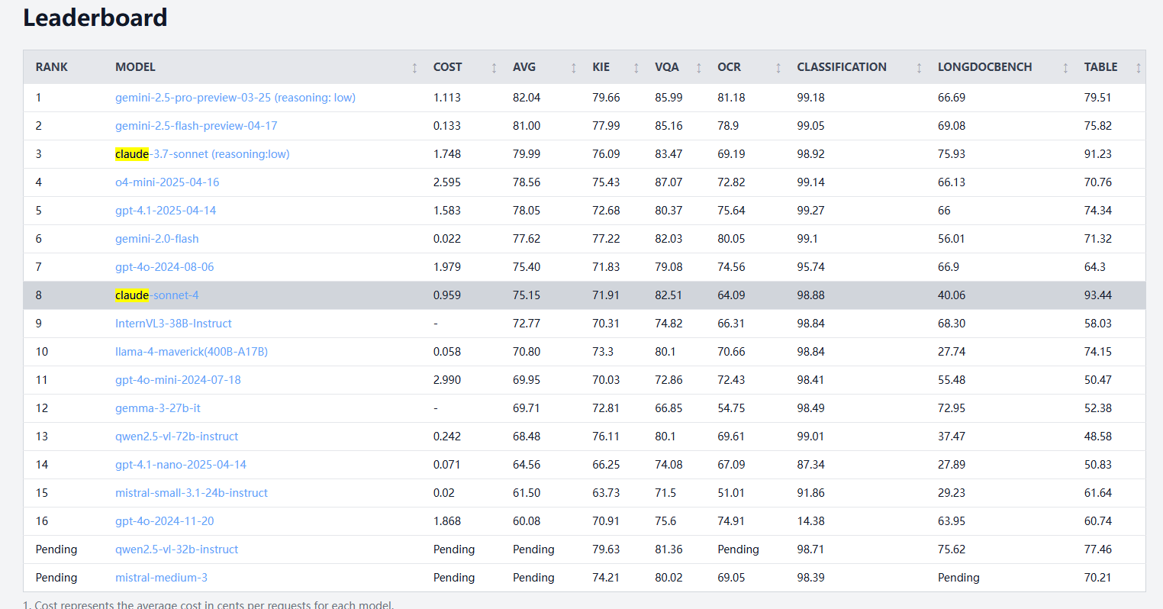The width and height of the screenshot is (1163, 609).
Task: Select longdocbench score 68.30
Action: point(952,324)
